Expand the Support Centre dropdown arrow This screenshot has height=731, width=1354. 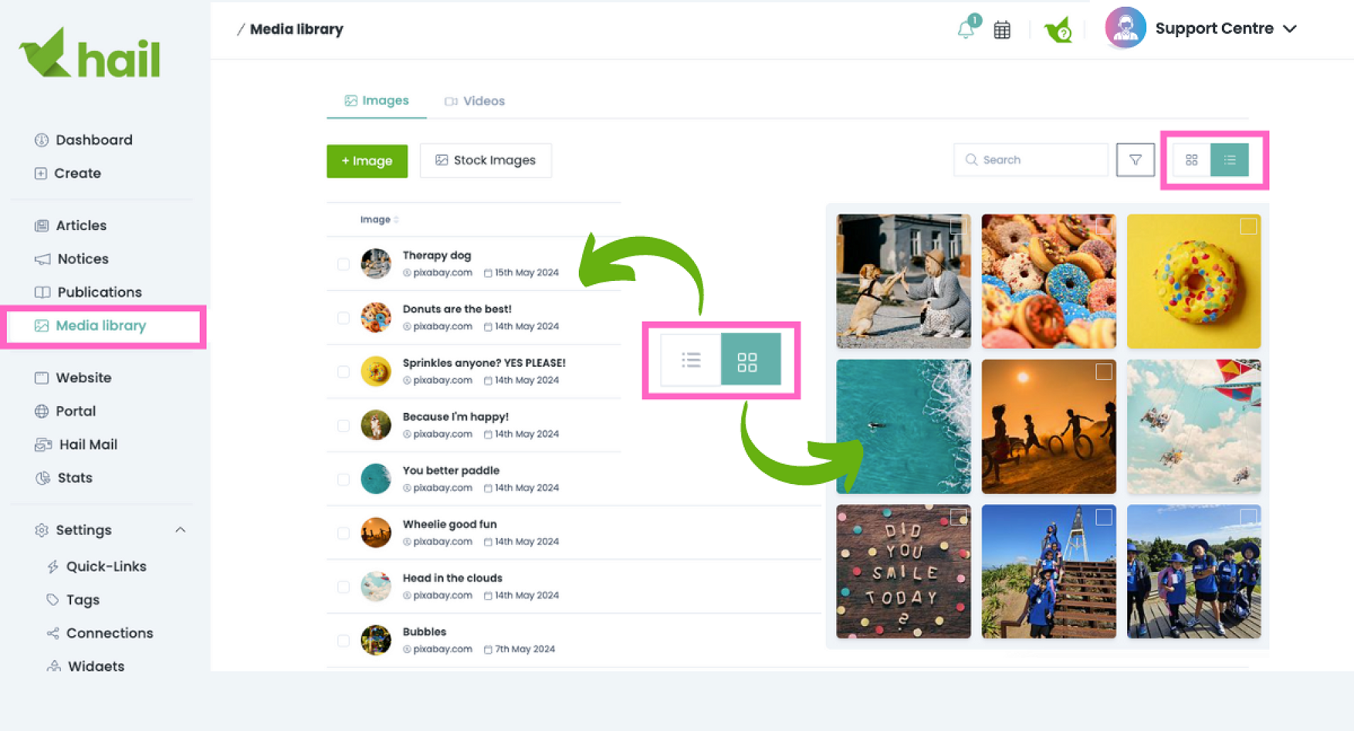point(1290,29)
